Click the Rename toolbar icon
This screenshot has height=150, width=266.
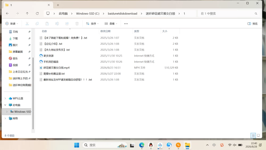tap(57, 24)
